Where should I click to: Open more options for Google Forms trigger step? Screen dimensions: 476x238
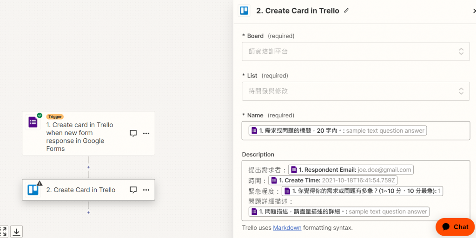pos(146,133)
